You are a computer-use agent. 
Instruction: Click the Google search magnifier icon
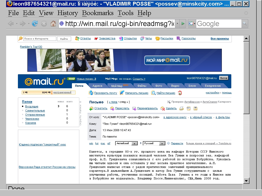pos(245,24)
